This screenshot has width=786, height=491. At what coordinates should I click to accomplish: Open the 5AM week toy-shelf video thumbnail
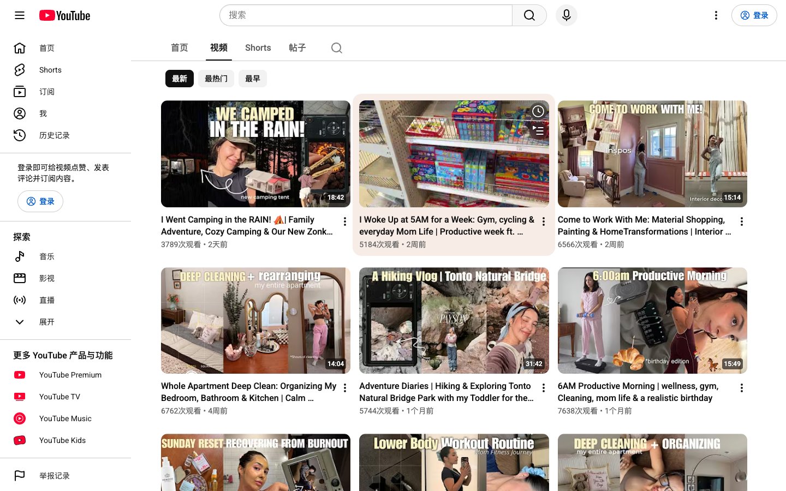pyautogui.click(x=454, y=154)
